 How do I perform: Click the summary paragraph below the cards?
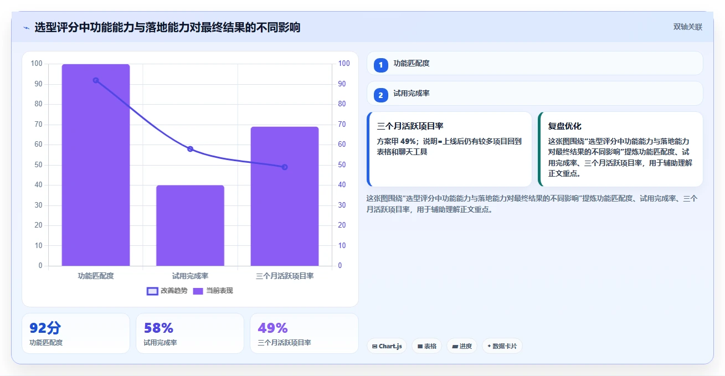click(x=532, y=204)
